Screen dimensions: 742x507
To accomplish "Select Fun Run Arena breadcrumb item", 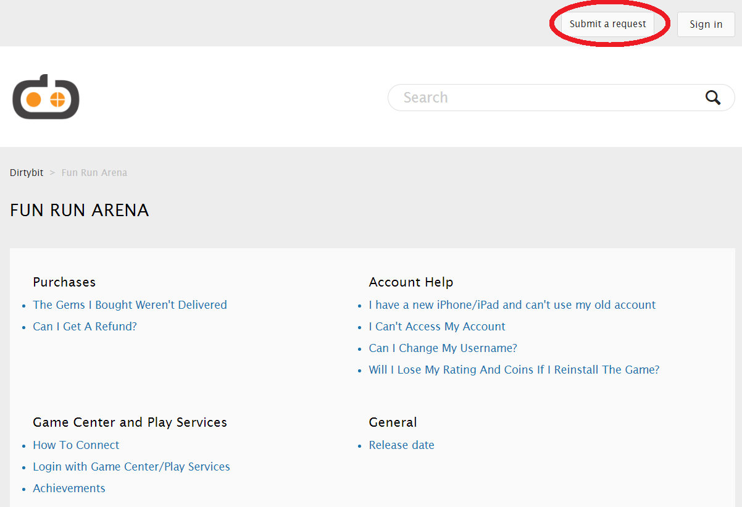I will coord(94,173).
